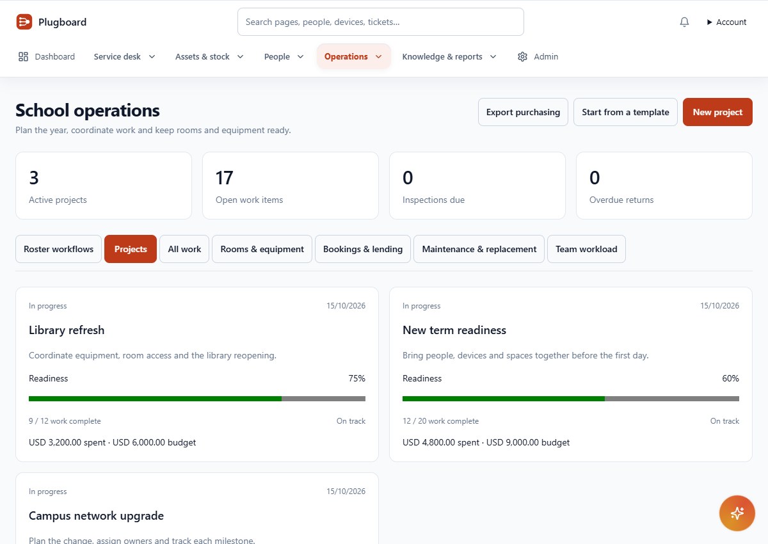Toggle the Operations menu chevron
This screenshot has height=544, width=768.
coord(378,56)
